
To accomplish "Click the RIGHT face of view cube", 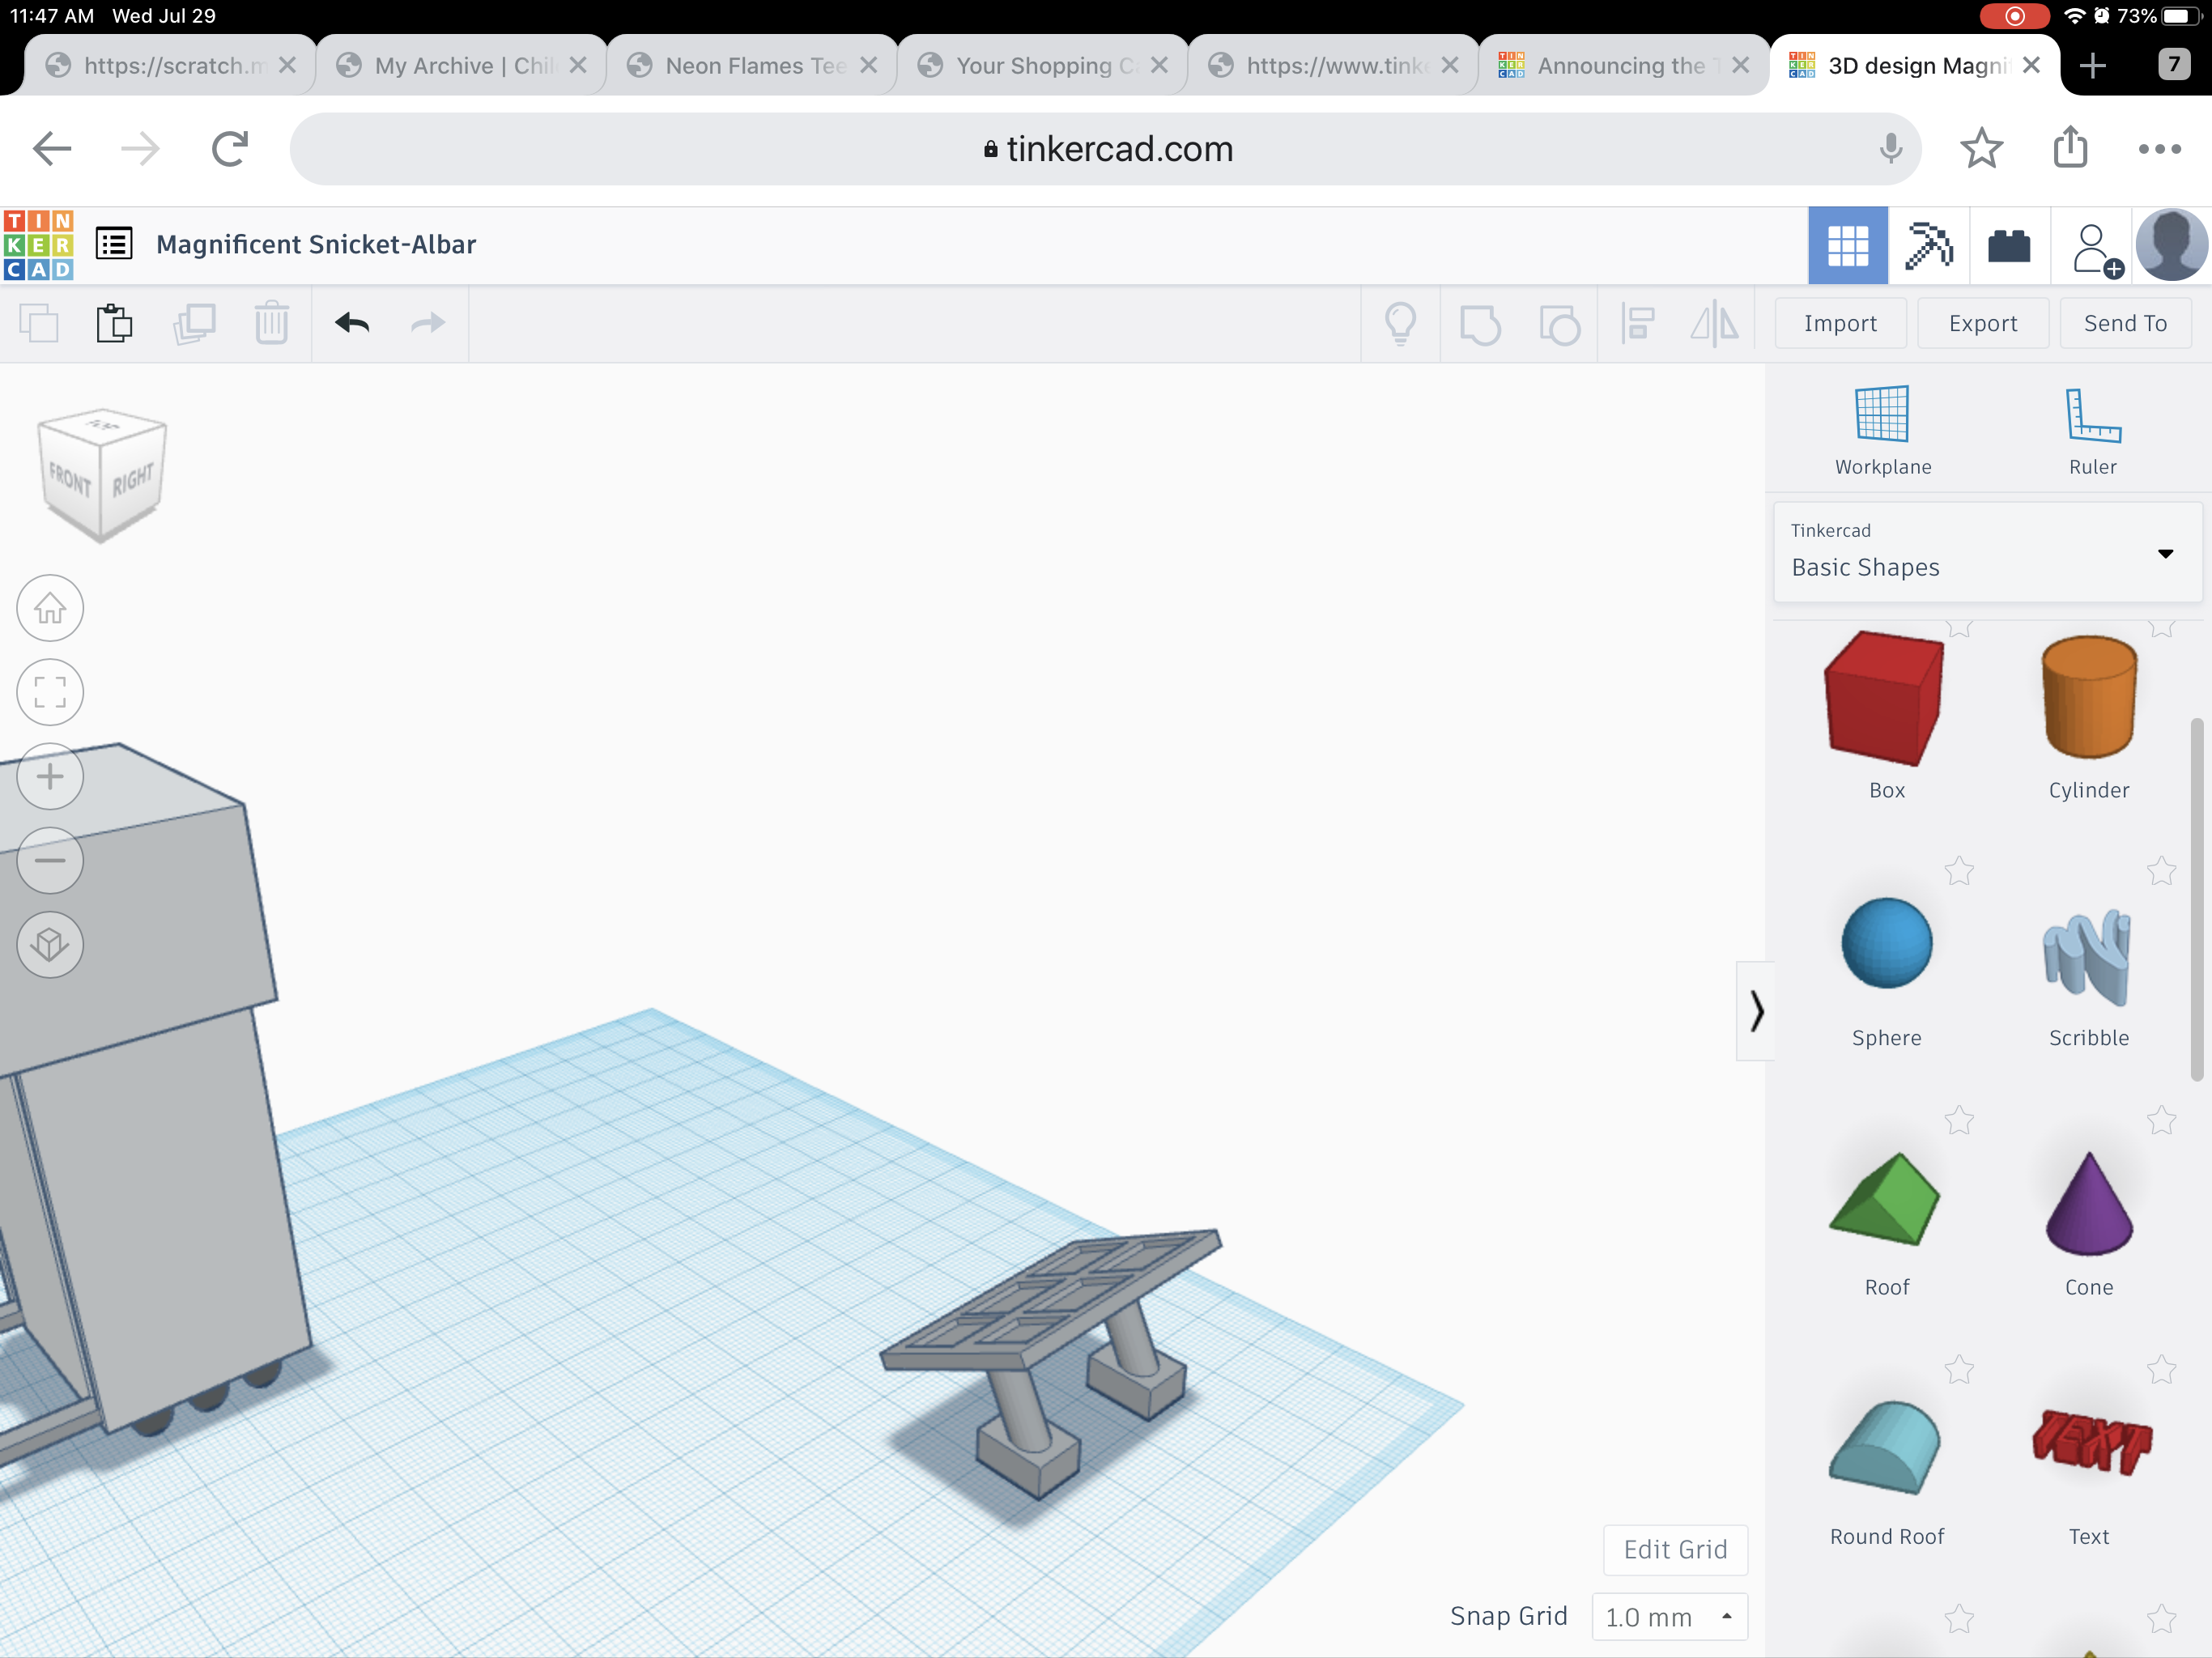I will (x=132, y=480).
